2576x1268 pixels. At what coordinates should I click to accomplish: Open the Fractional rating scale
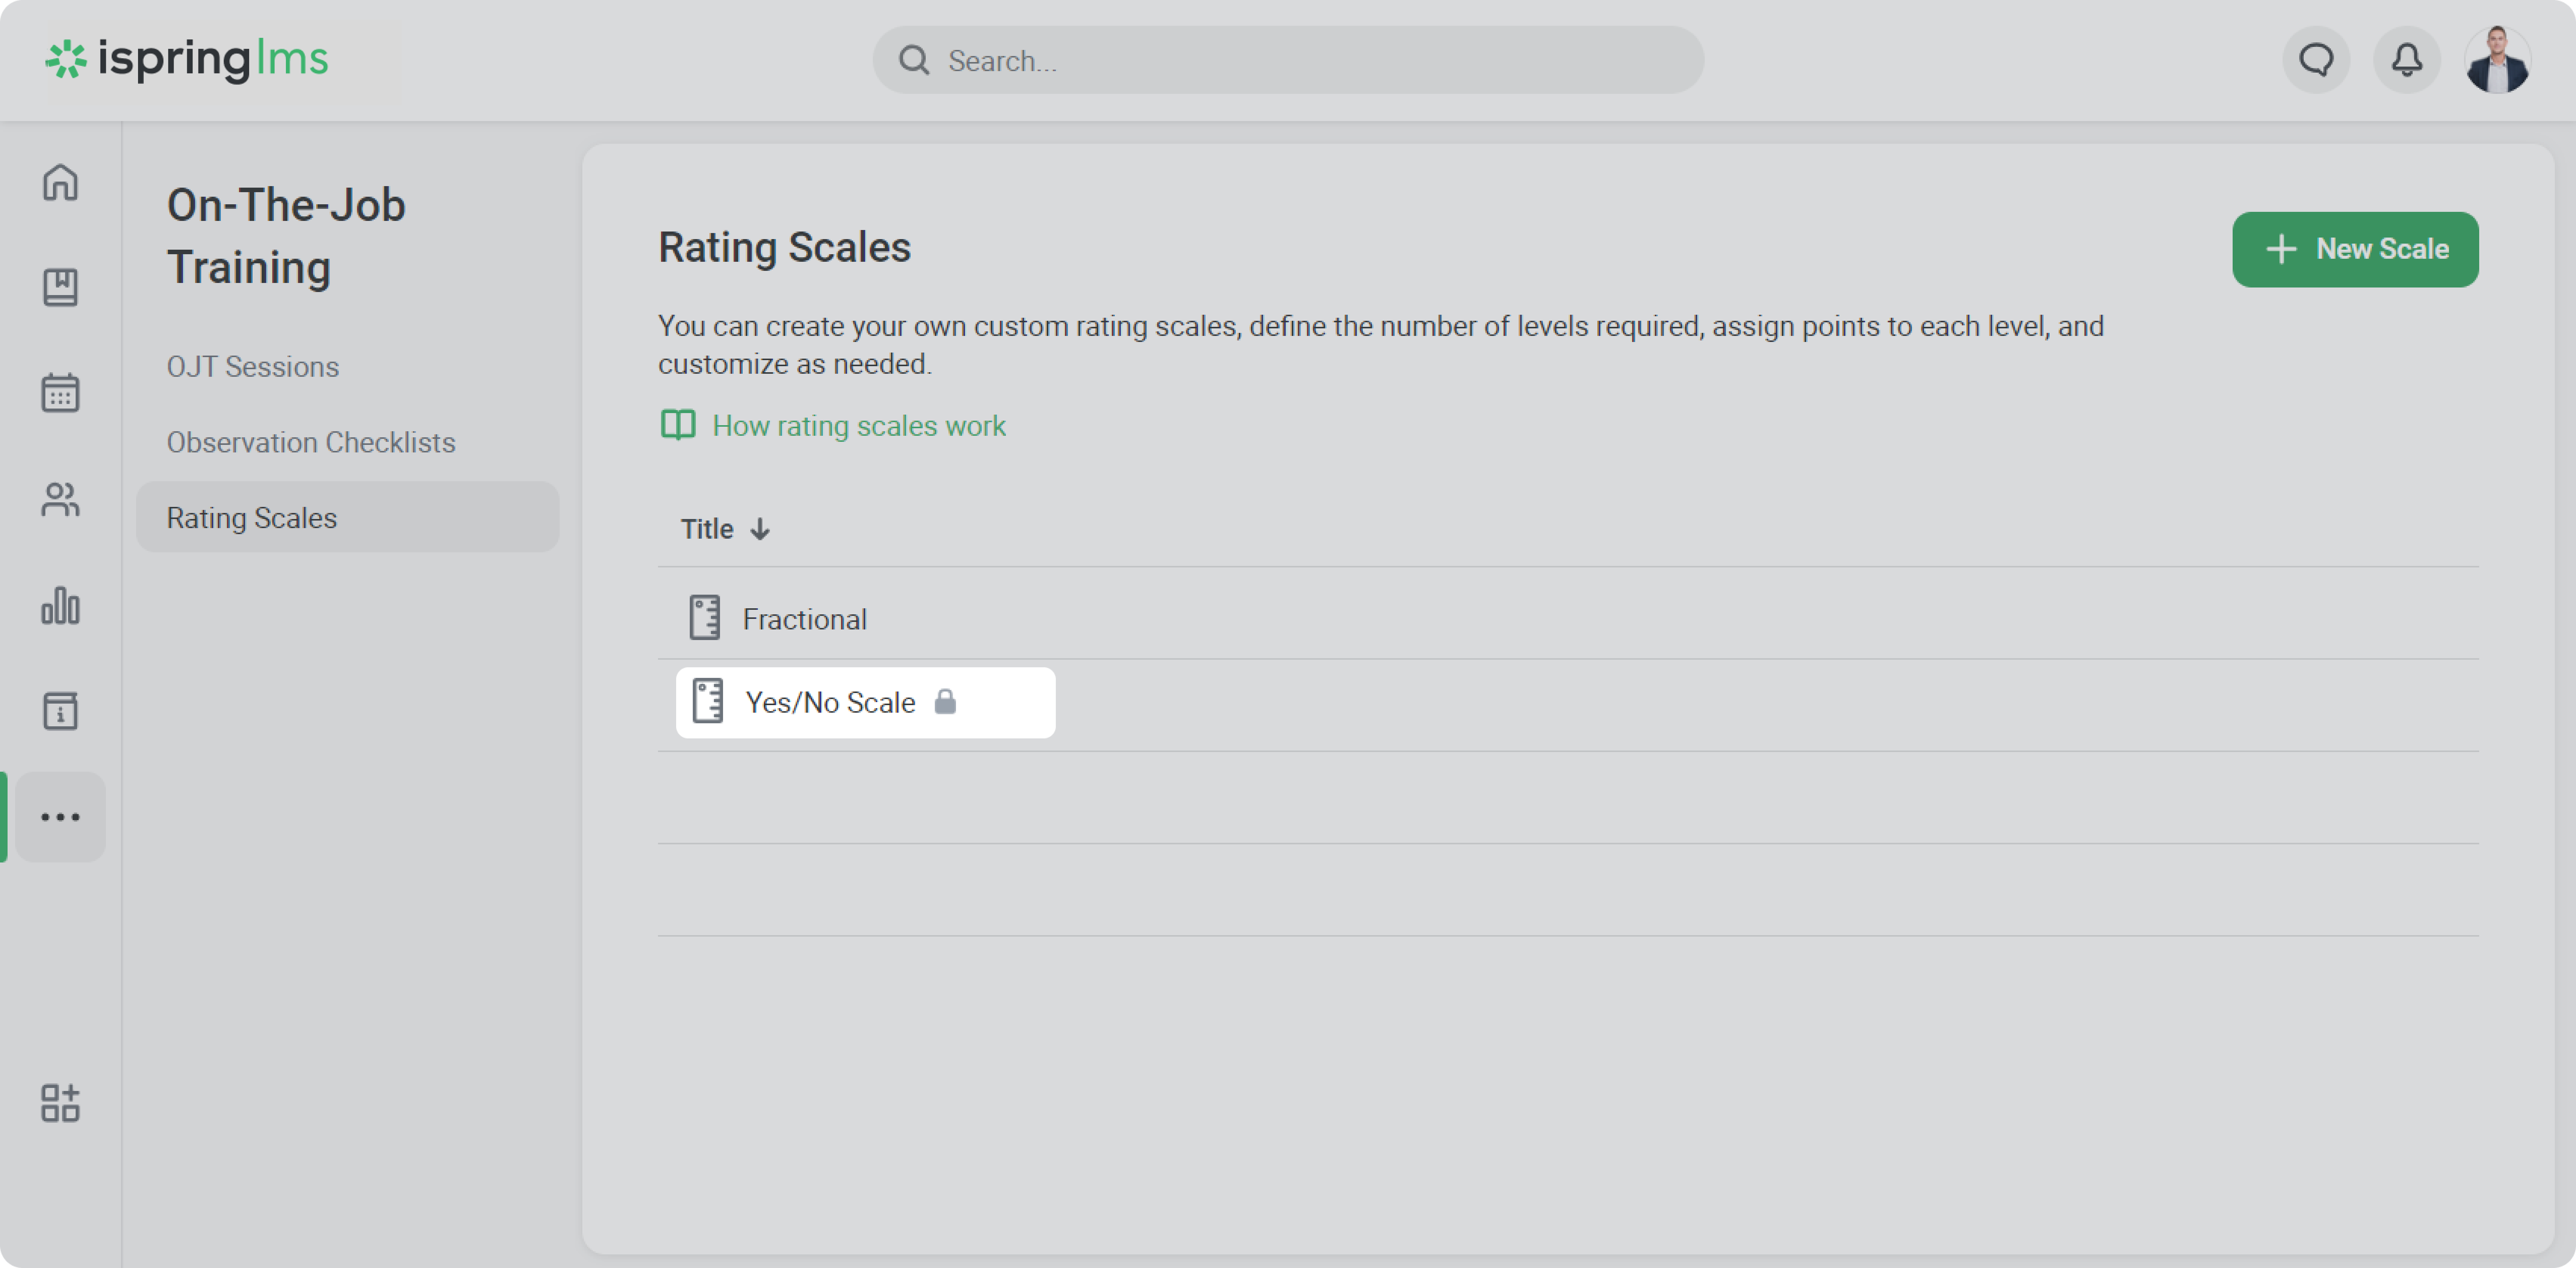pyautogui.click(x=804, y=619)
